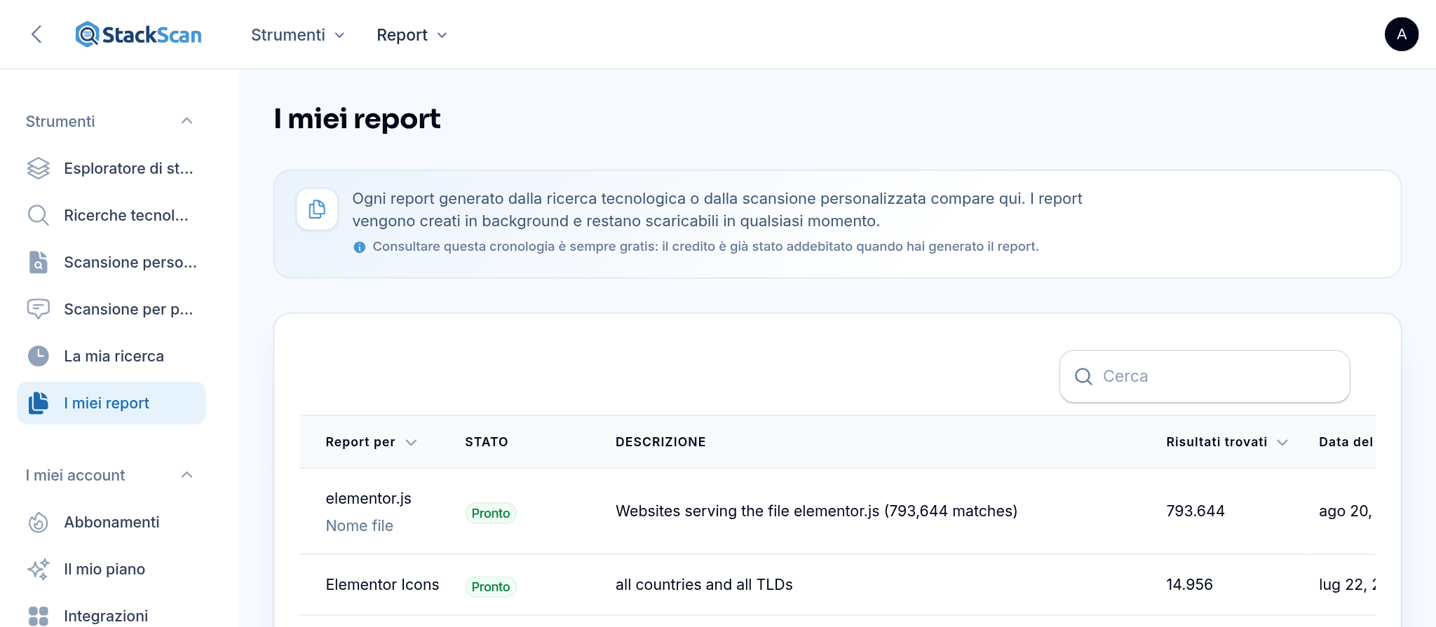Screen dimensions: 1436x627
Task: Click the Esploratore di stack layers icon
Action: 39,168
